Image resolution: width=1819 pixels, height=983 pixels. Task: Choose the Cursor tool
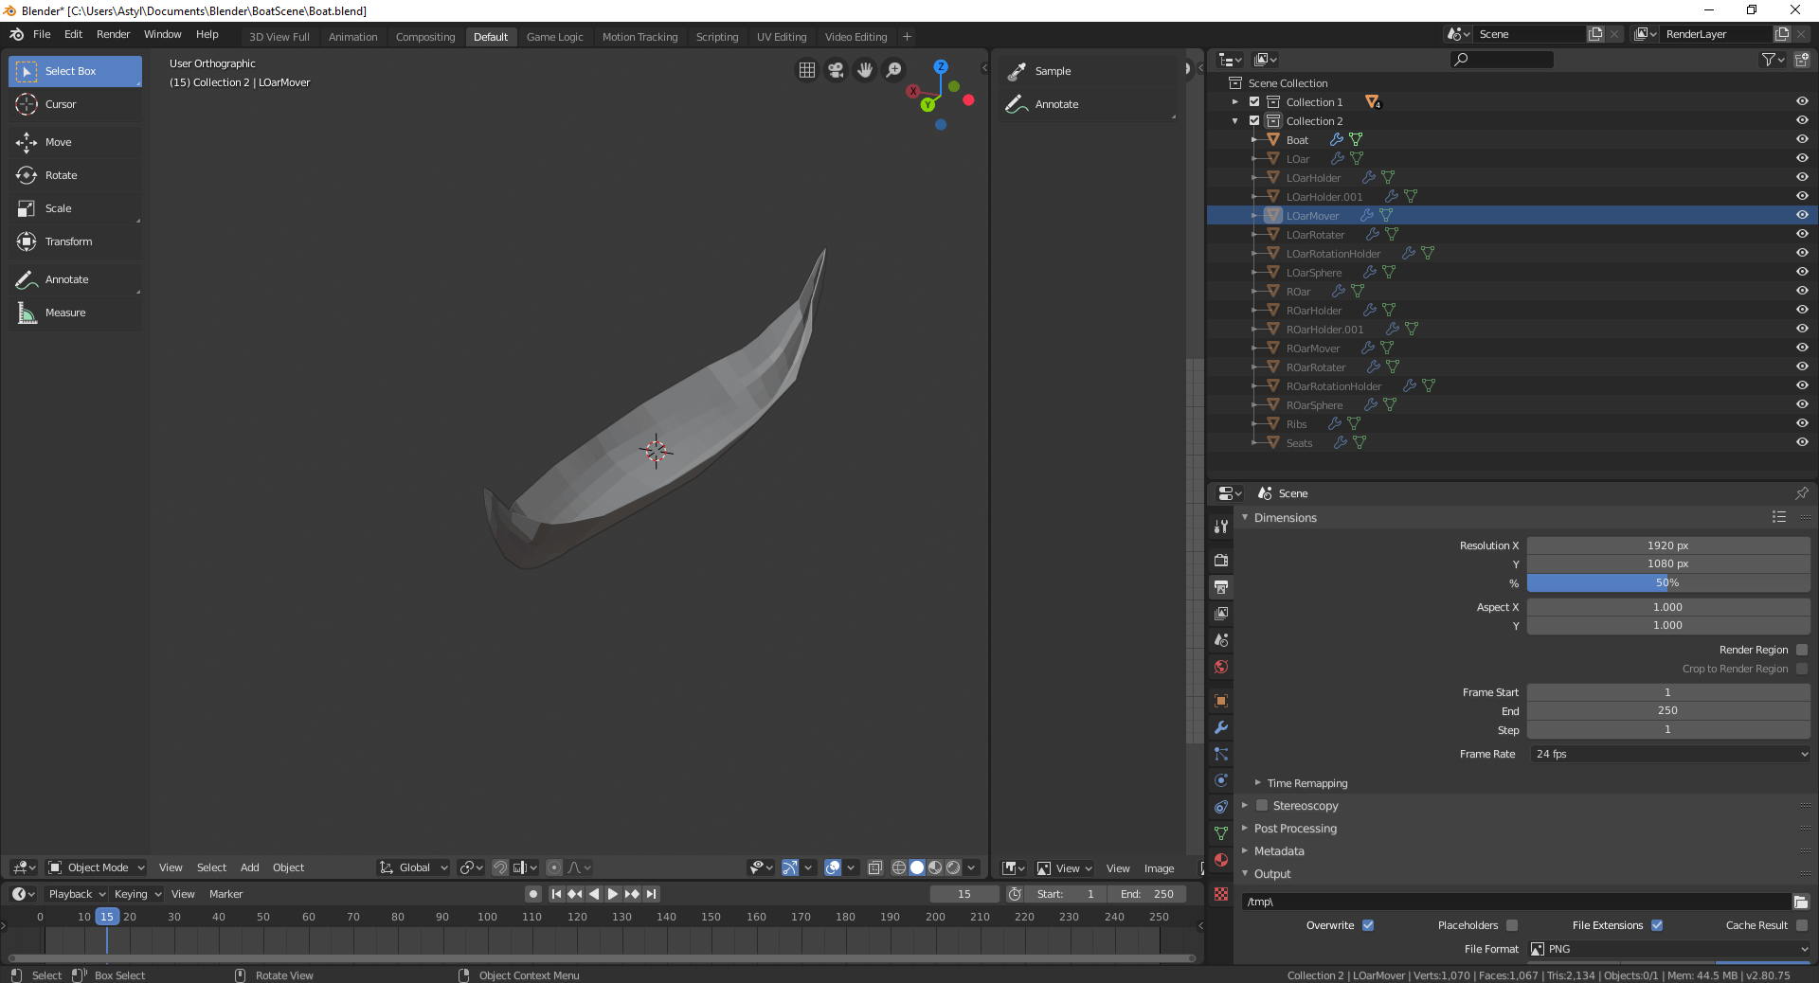point(60,104)
